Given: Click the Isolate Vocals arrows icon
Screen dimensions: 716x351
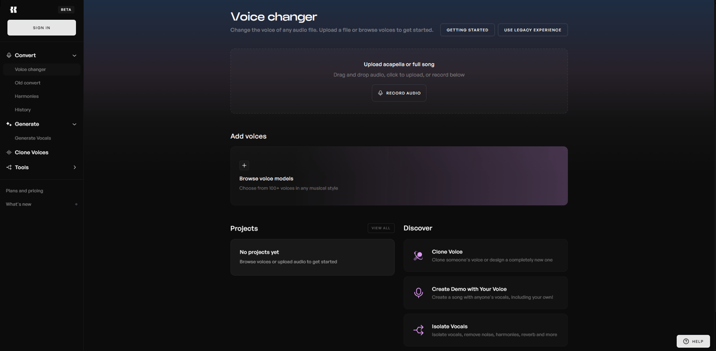Looking at the screenshot, I should (x=418, y=330).
